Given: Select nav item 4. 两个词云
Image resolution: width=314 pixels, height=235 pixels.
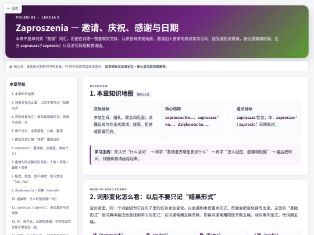Looking at the screenshot, I should tap(37, 131).
